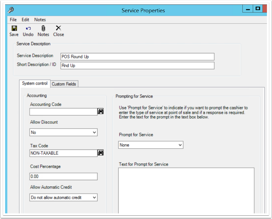Open the Edit menu
This screenshot has height=219, width=272.
point(25,20)
